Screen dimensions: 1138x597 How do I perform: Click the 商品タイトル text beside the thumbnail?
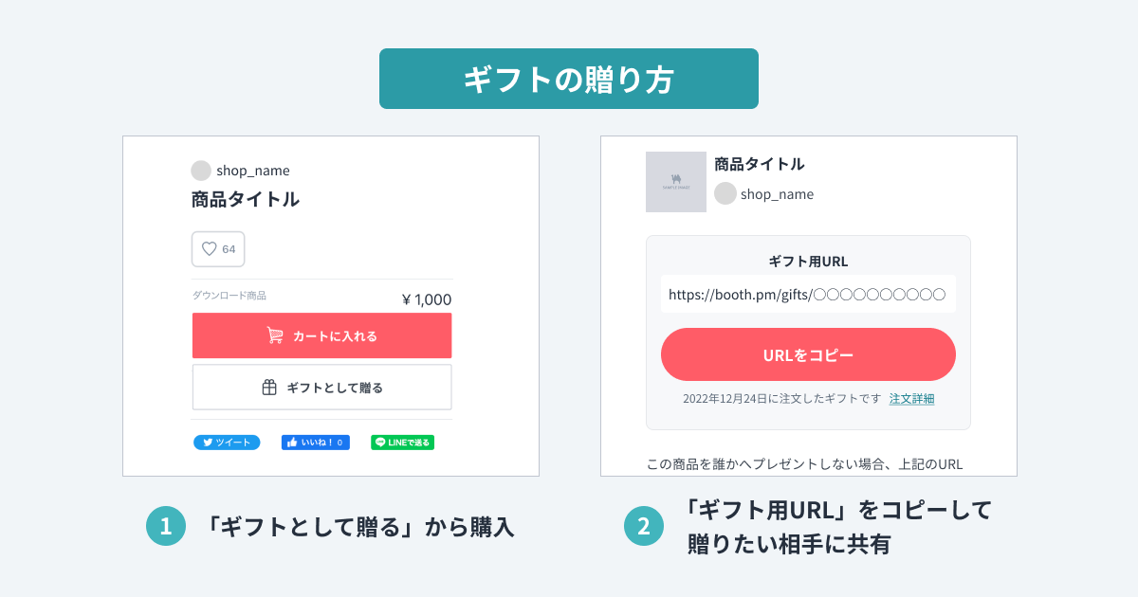(x=759, y=164)
